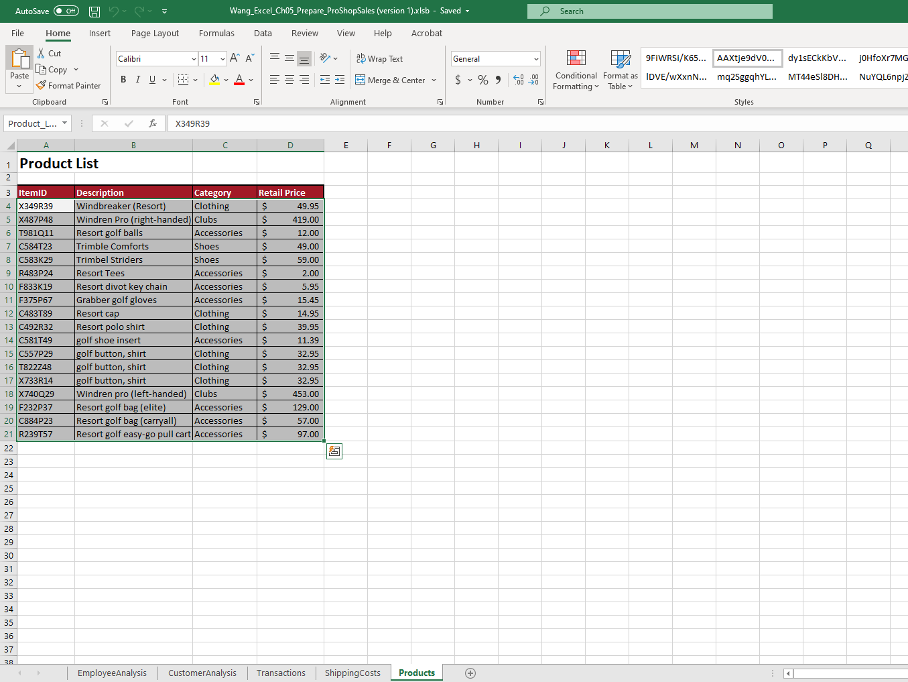Viewport: 908px width, 682px height.
Task: Open the font name Calibri dropdown
Action: [194, 59]
